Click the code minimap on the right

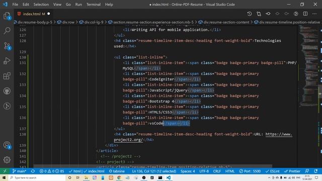coord(308,66)
